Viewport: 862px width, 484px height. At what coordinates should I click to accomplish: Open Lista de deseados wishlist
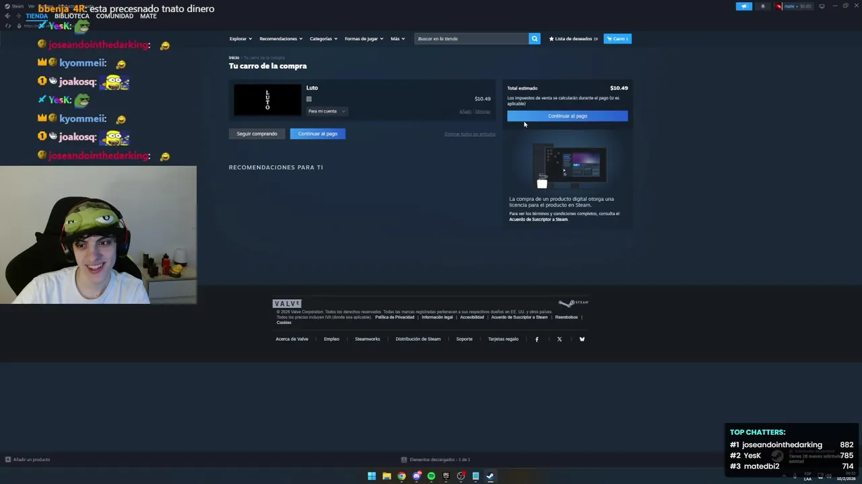coord(573,39)
